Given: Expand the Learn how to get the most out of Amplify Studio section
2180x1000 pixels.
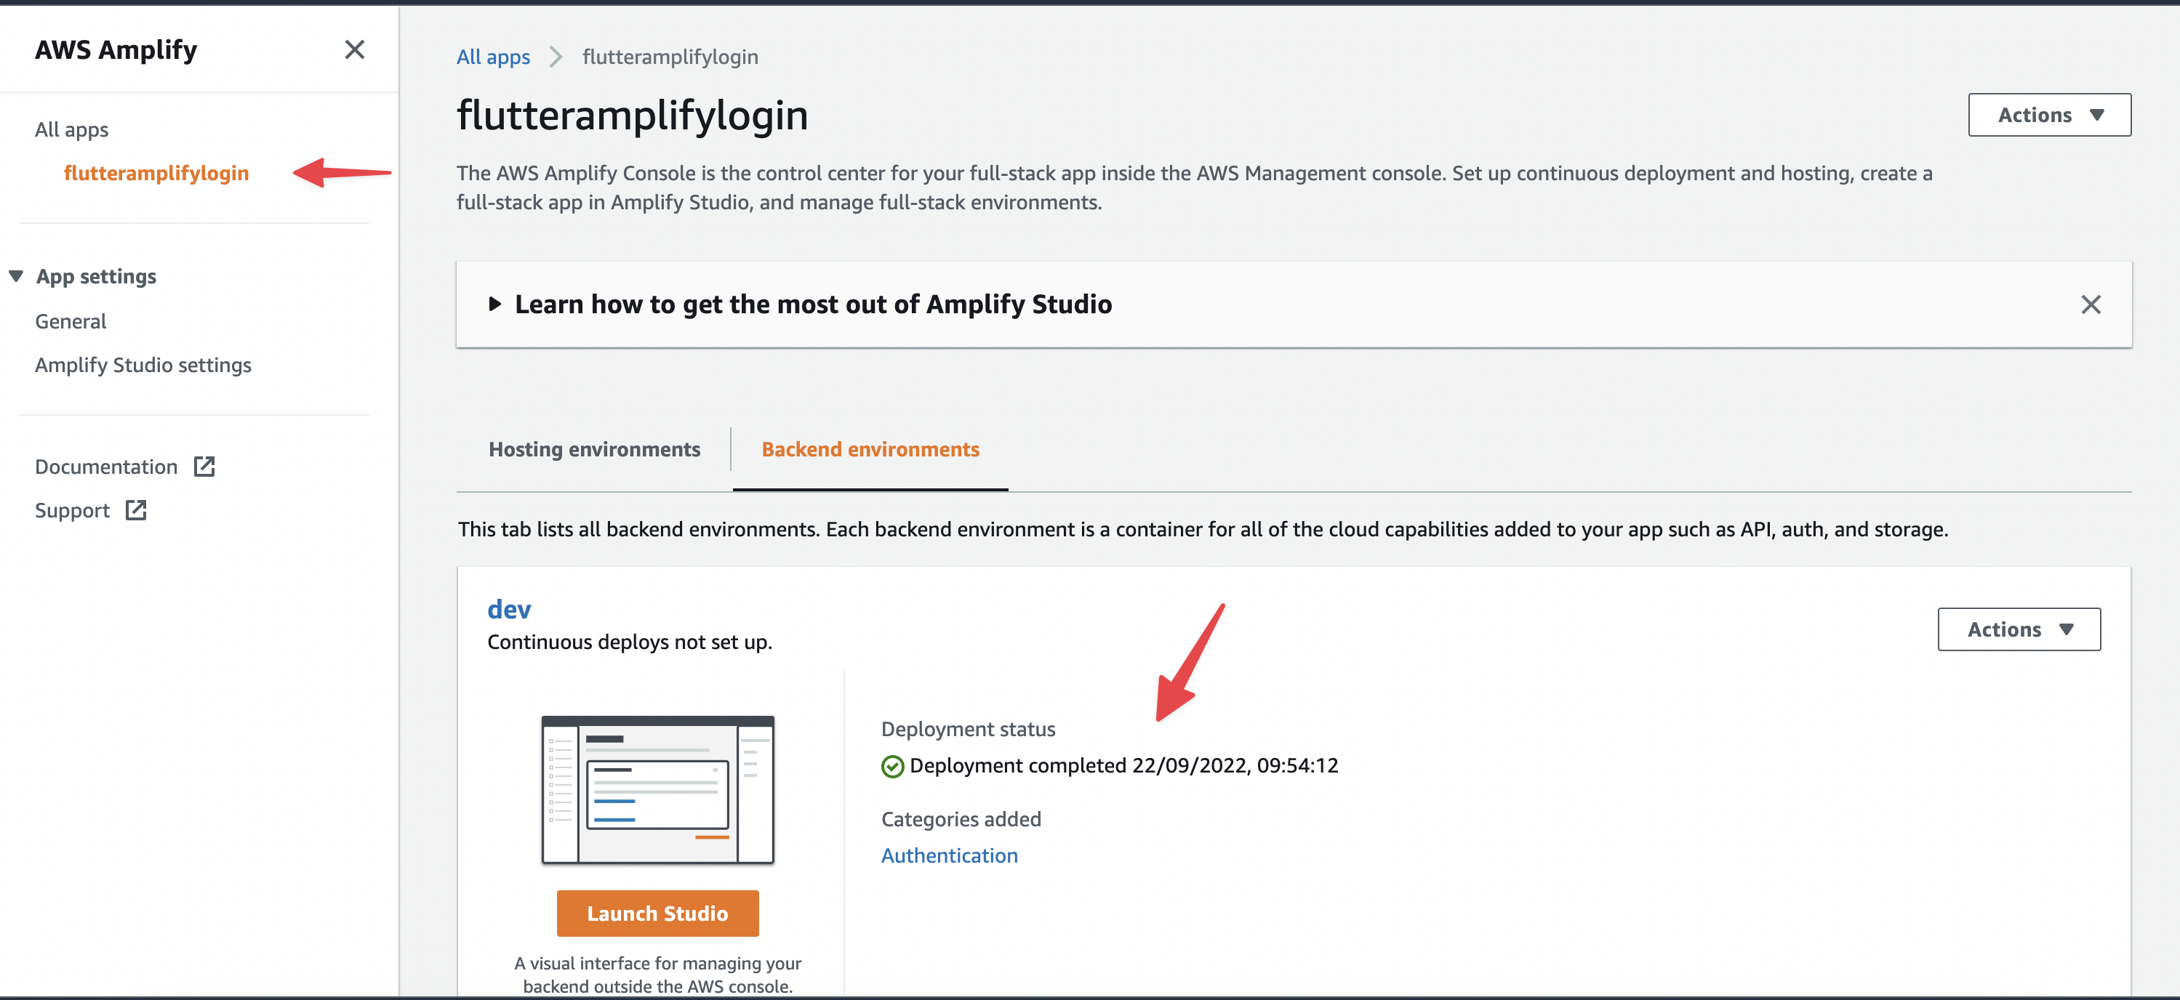Looking at the screenshot, I should 495,304.
